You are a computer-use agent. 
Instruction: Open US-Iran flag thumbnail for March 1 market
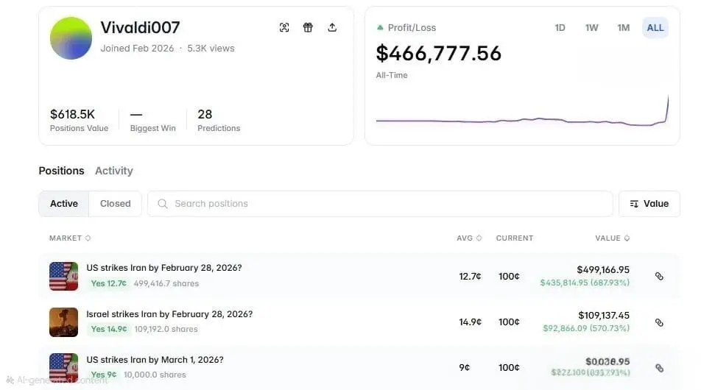point(63,368)
